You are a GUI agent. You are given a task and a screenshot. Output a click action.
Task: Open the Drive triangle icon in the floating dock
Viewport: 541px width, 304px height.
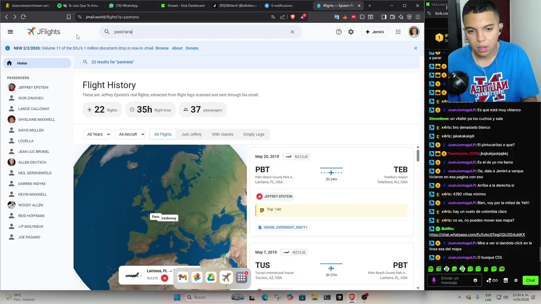tap(211, 277)
